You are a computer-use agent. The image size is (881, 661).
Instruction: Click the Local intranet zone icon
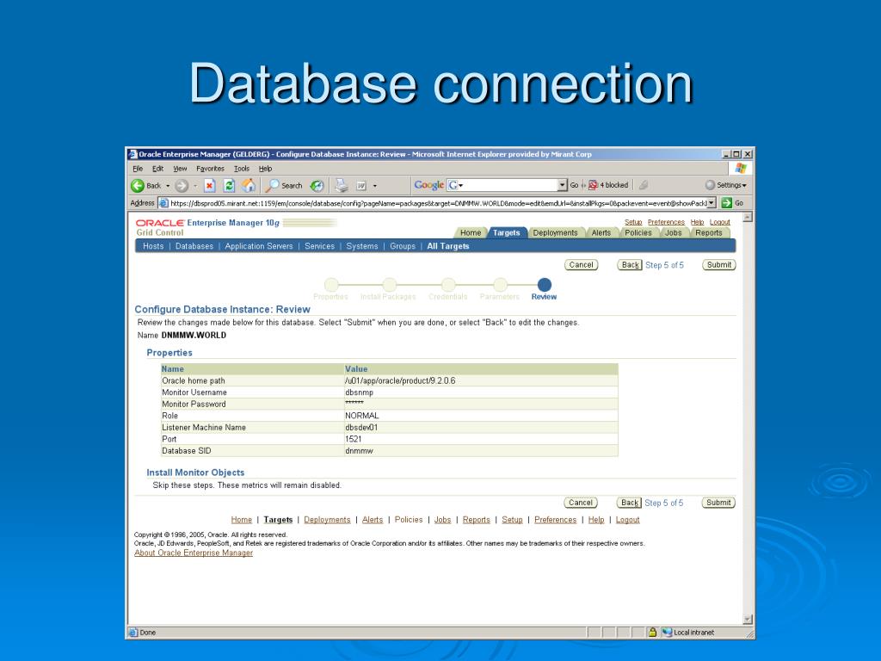(667, 633)
